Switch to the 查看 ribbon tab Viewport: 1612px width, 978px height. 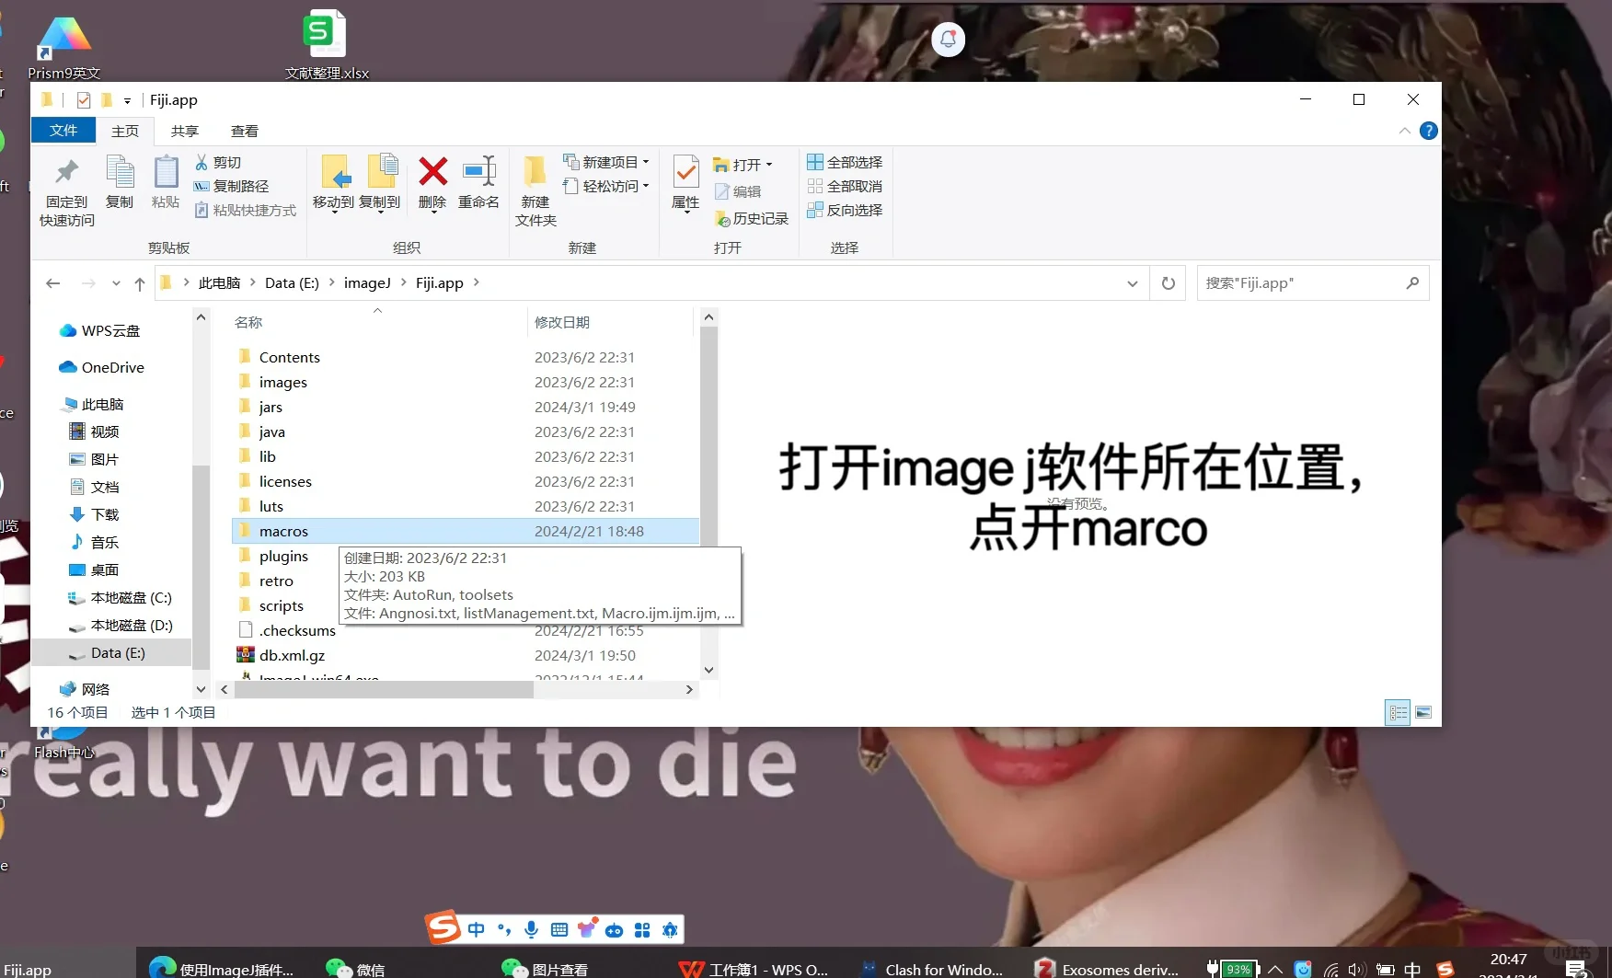click(x=244, y=130)
